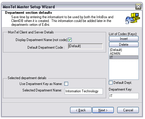Cancel the setup wizard
This screenshot has width=145, height=119.
click(128, 110)
